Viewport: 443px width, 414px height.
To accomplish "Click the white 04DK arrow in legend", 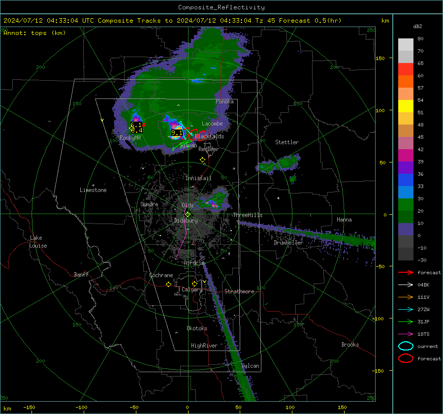I will point(406,285).
